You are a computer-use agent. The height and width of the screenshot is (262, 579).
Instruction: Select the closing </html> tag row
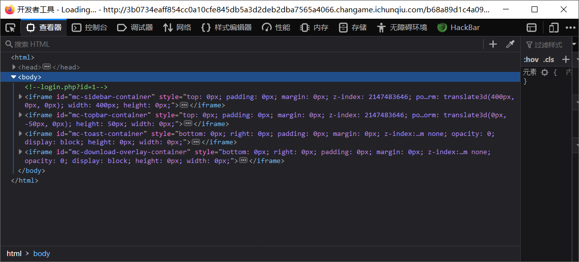point(25,181)
